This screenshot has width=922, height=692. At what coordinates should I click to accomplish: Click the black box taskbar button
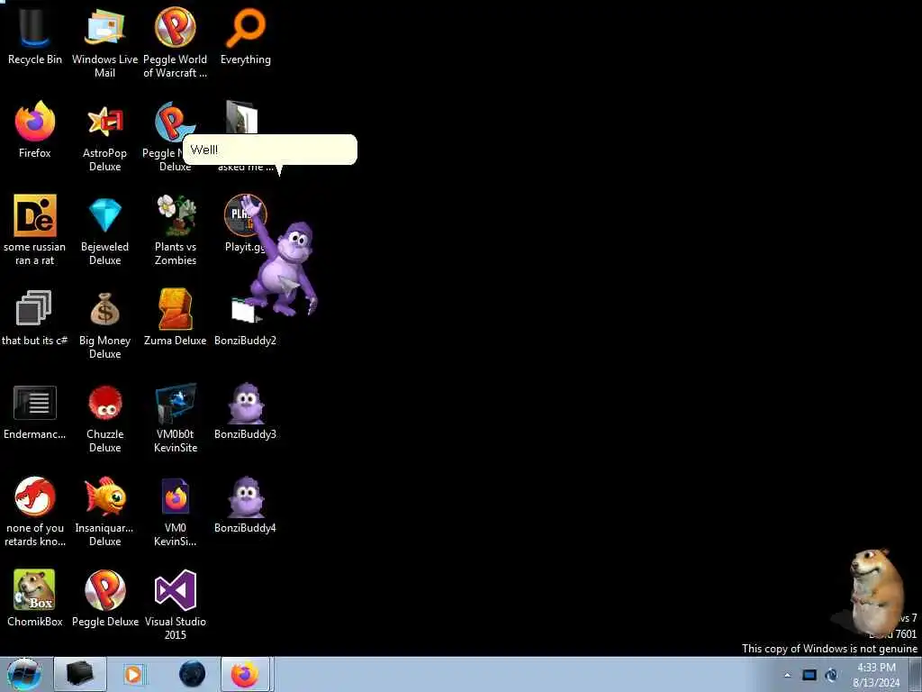[80, 674]
